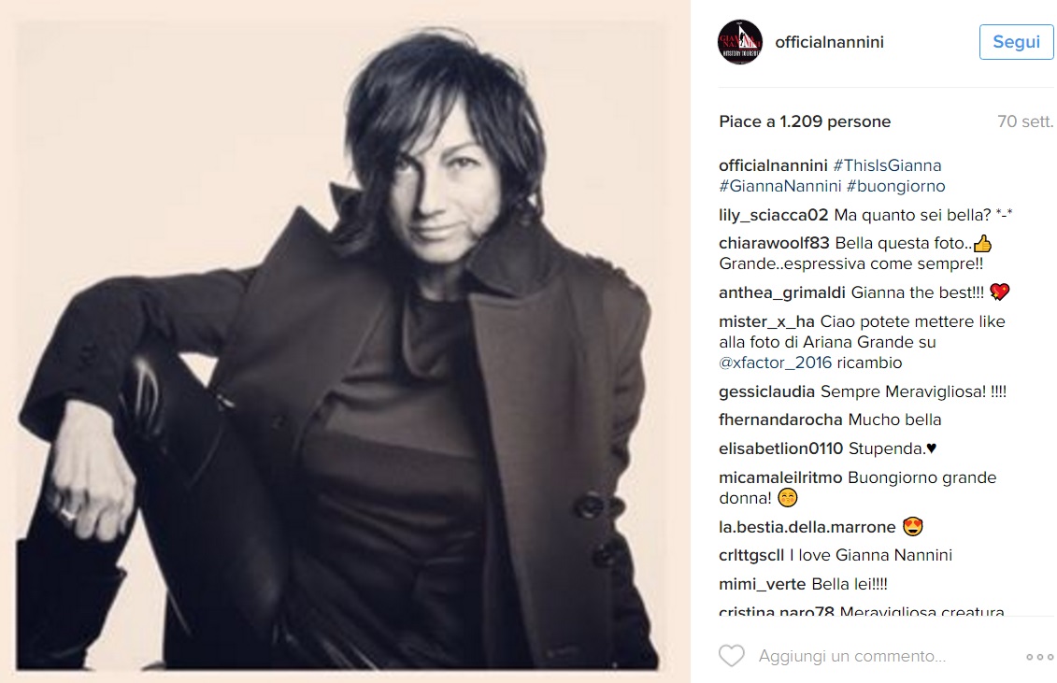Open micamaleilritmo commenter profile
Viewport: 1057px width, 683px height.
(780, 477)
